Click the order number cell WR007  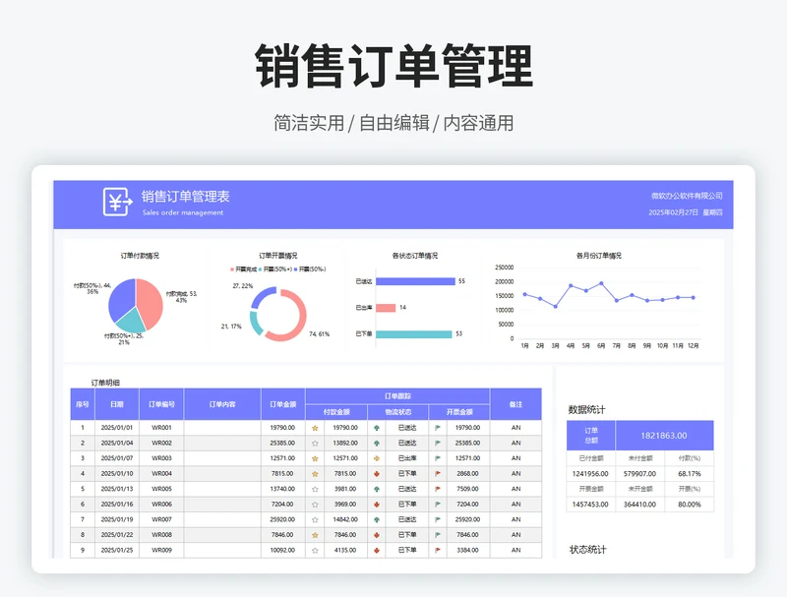point(161,519)
